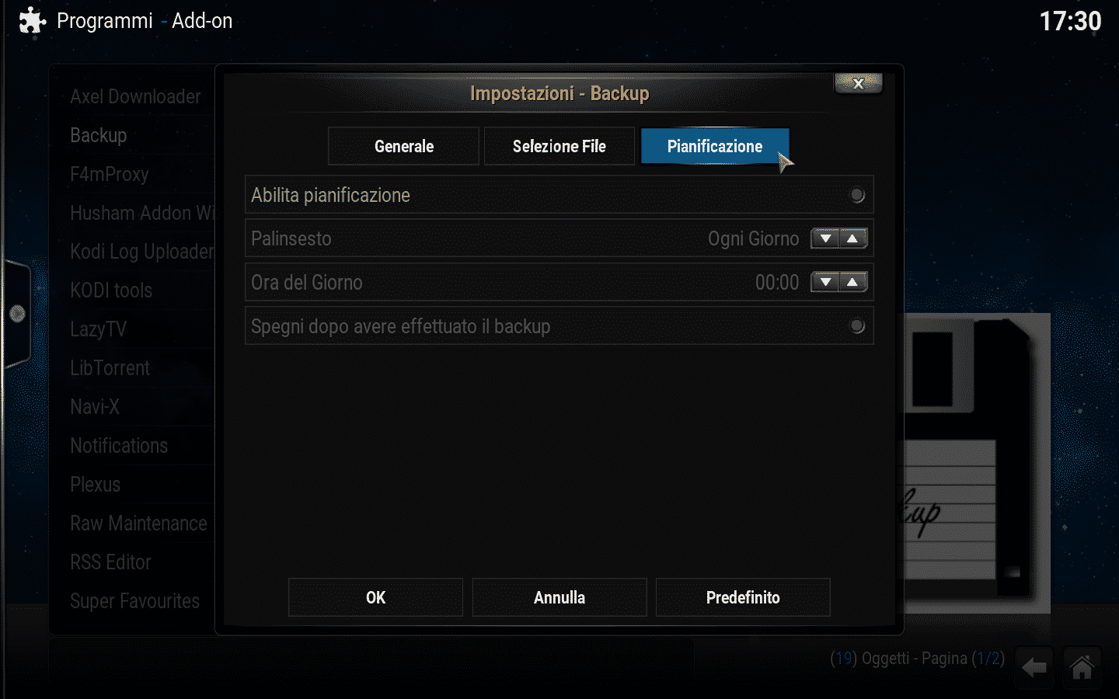
Task: Reset settings with Predefinito button
Action: pos(743,597)
